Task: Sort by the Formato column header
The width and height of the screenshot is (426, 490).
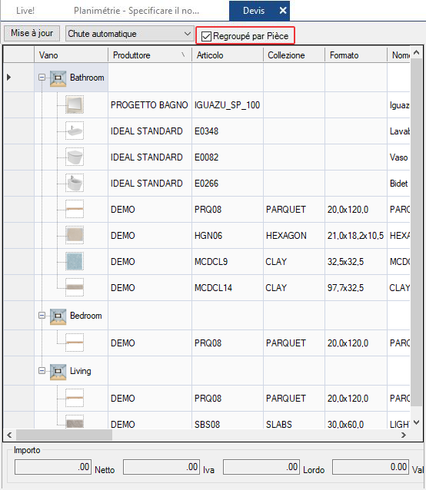Action: [x=356, y=55]
